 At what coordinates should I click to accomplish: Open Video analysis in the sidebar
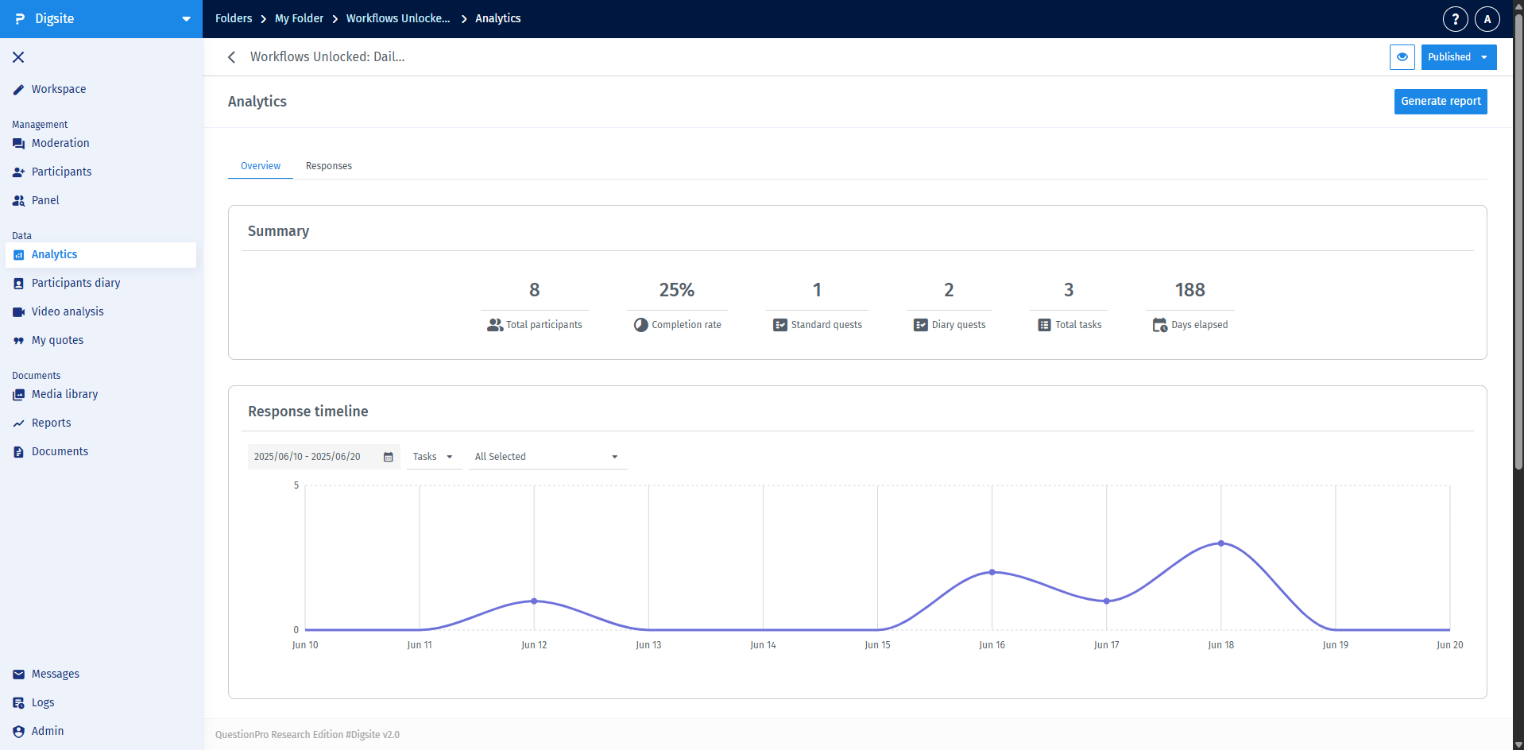click(67, 311)
